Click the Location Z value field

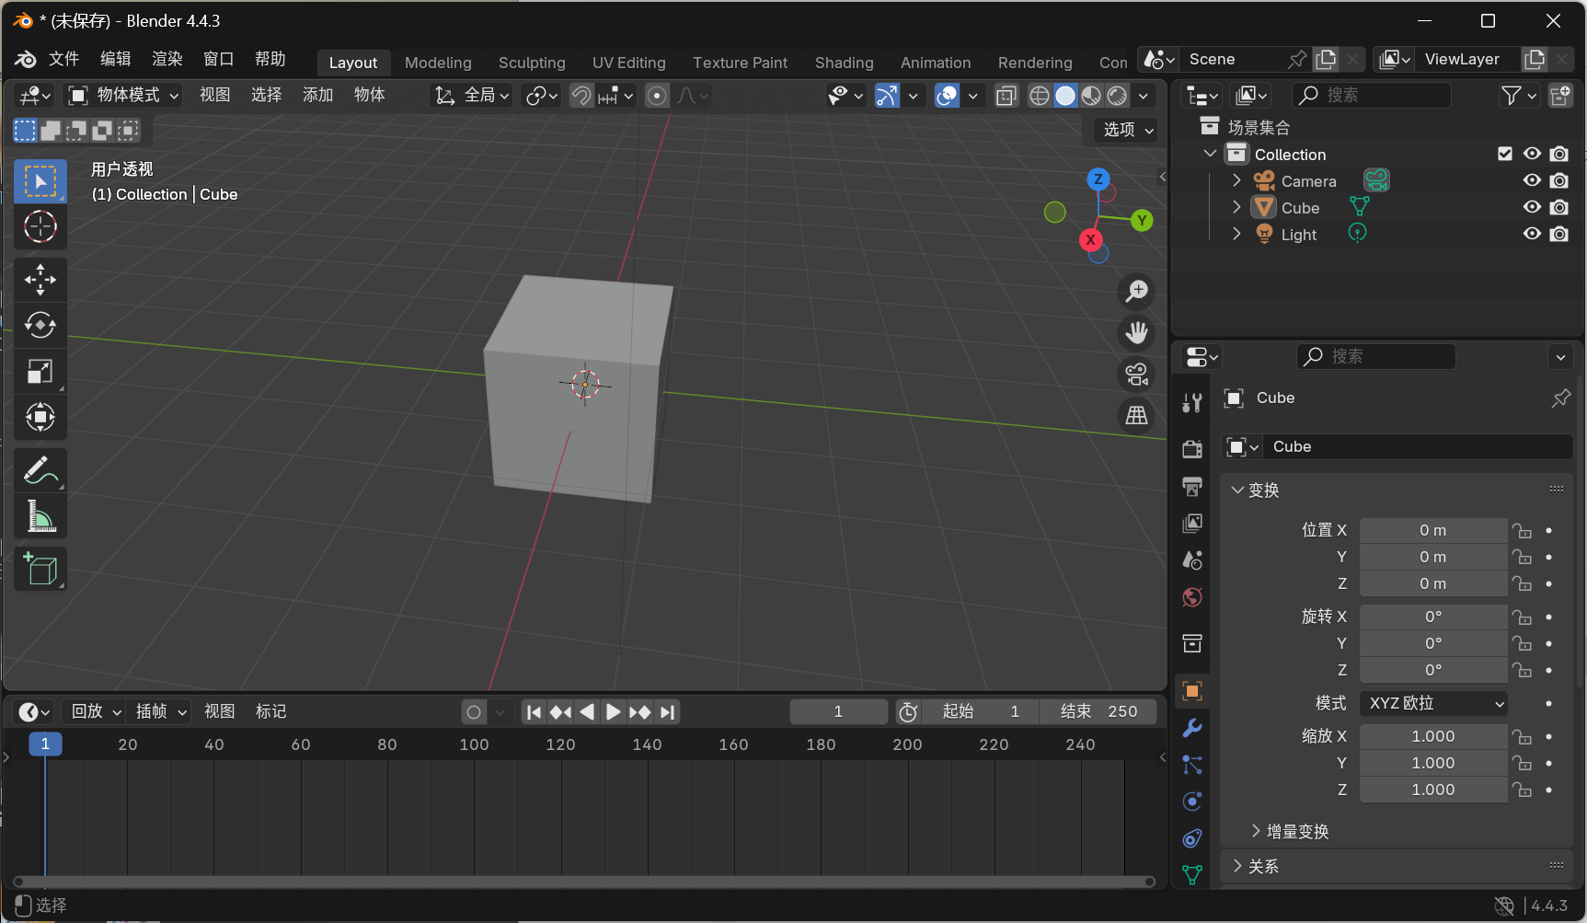[1433, 583]
